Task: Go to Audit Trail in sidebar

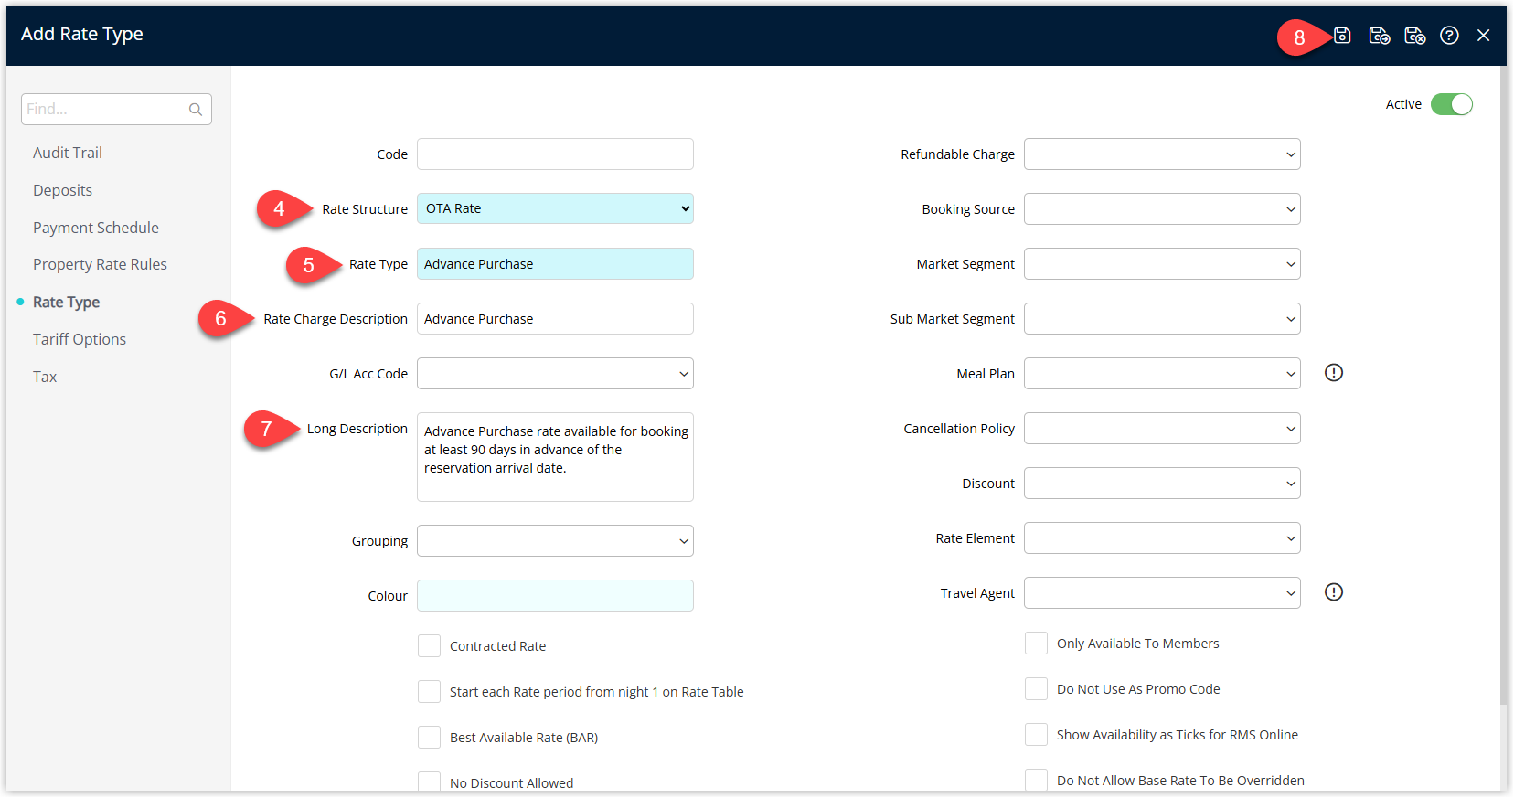Action: 68,153
